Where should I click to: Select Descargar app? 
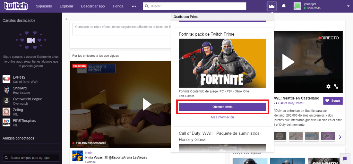pyautogui.click(x=93, y=6)
